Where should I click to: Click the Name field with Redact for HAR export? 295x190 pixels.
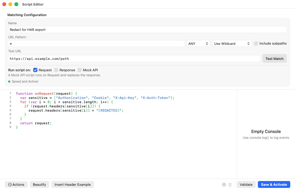point(147,30)
